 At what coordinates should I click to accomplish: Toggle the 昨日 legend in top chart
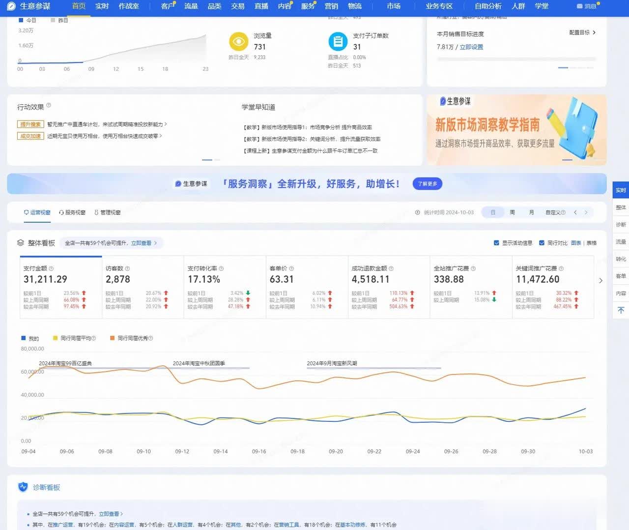pyautogui.click(x=59, y=20)
